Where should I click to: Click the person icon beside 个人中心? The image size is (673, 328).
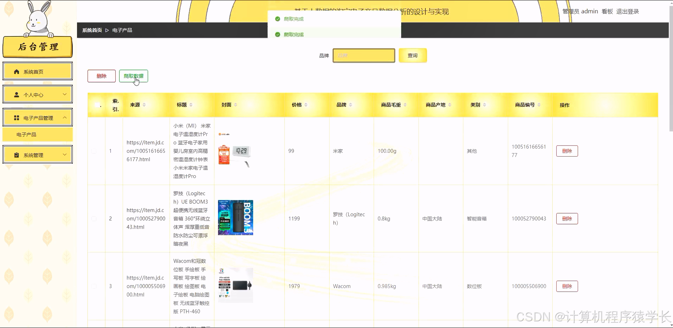tap(17, 95)
